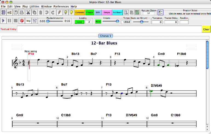Viewport: 211px width, 134px height.
Task: Click the green help question-mark icon
Action: [x=137, y=12]
